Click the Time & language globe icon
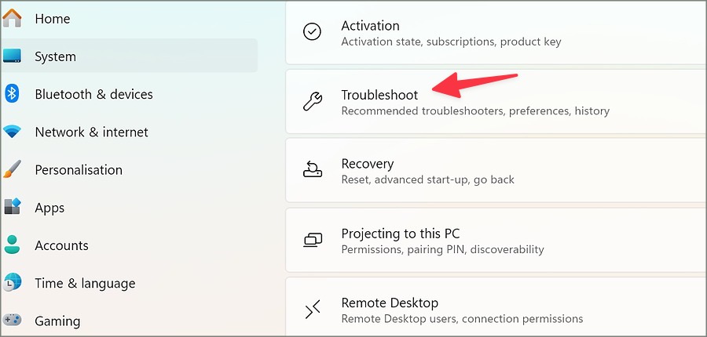707x337 pixels. (x=13, y=283)
